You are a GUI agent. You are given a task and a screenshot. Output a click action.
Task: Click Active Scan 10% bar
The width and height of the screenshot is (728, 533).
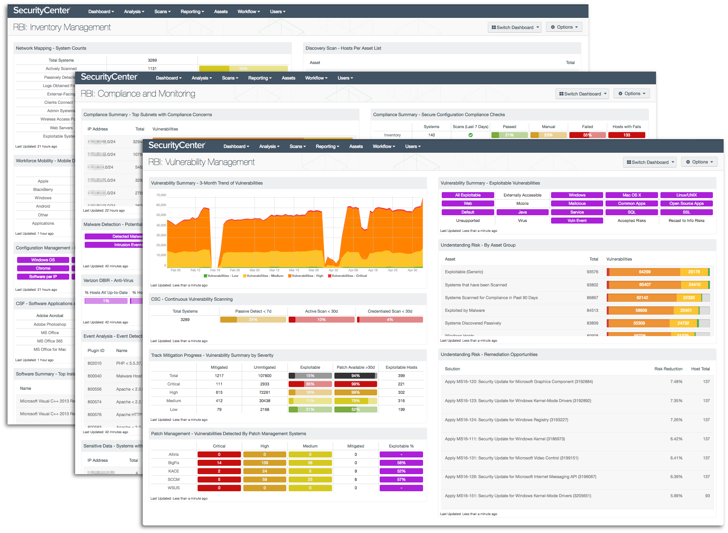(322, 320)
